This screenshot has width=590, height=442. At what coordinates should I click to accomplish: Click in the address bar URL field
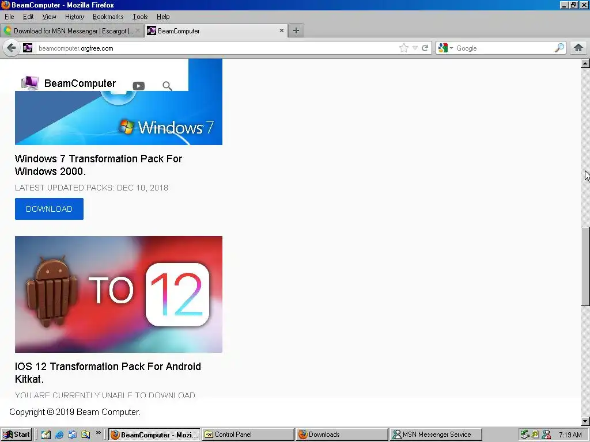pyautogui.click(x=217, y=48)
